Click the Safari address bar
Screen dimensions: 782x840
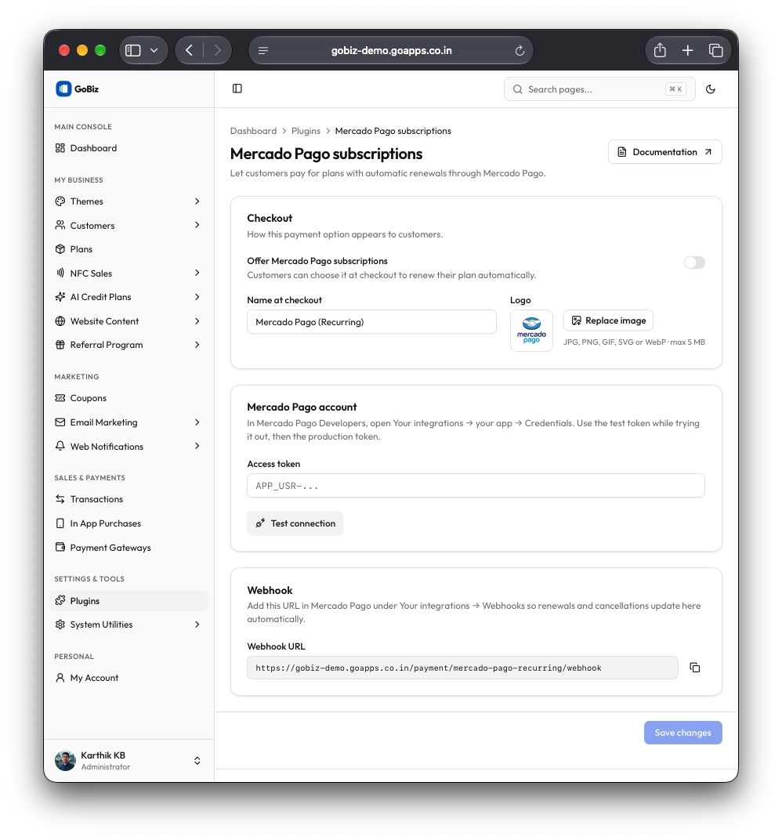click(x=391, y=50)
